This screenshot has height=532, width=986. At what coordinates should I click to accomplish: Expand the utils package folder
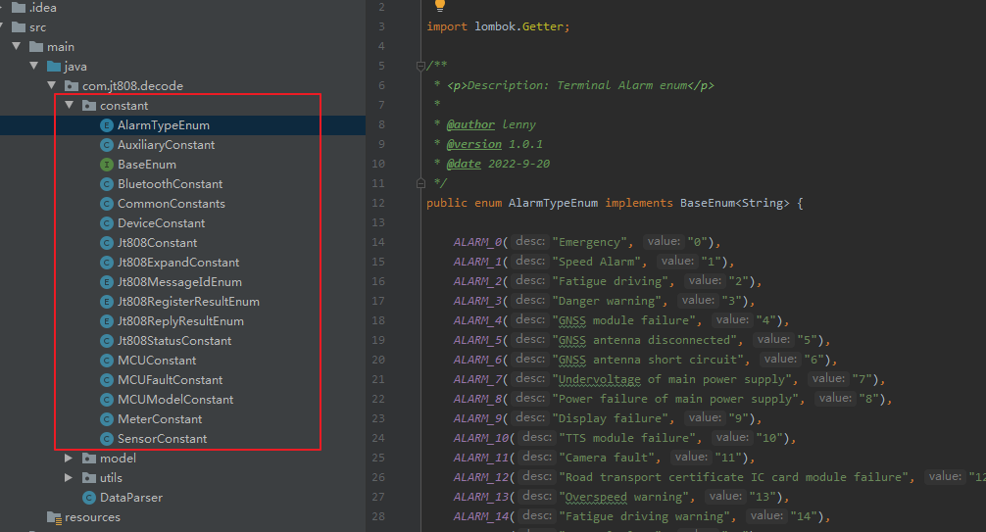pyautogui.click(x=69, y=478)
